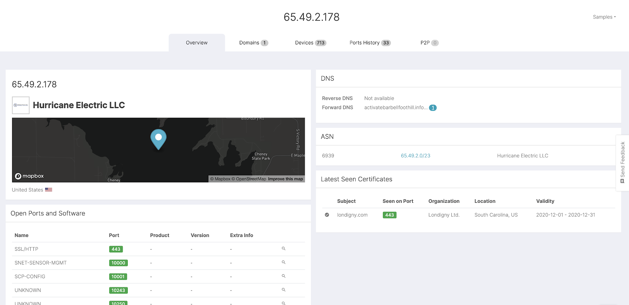Screen dimensions: 629x305
Task: Click the green 443 certificate port badge
Action: point(390,215)
